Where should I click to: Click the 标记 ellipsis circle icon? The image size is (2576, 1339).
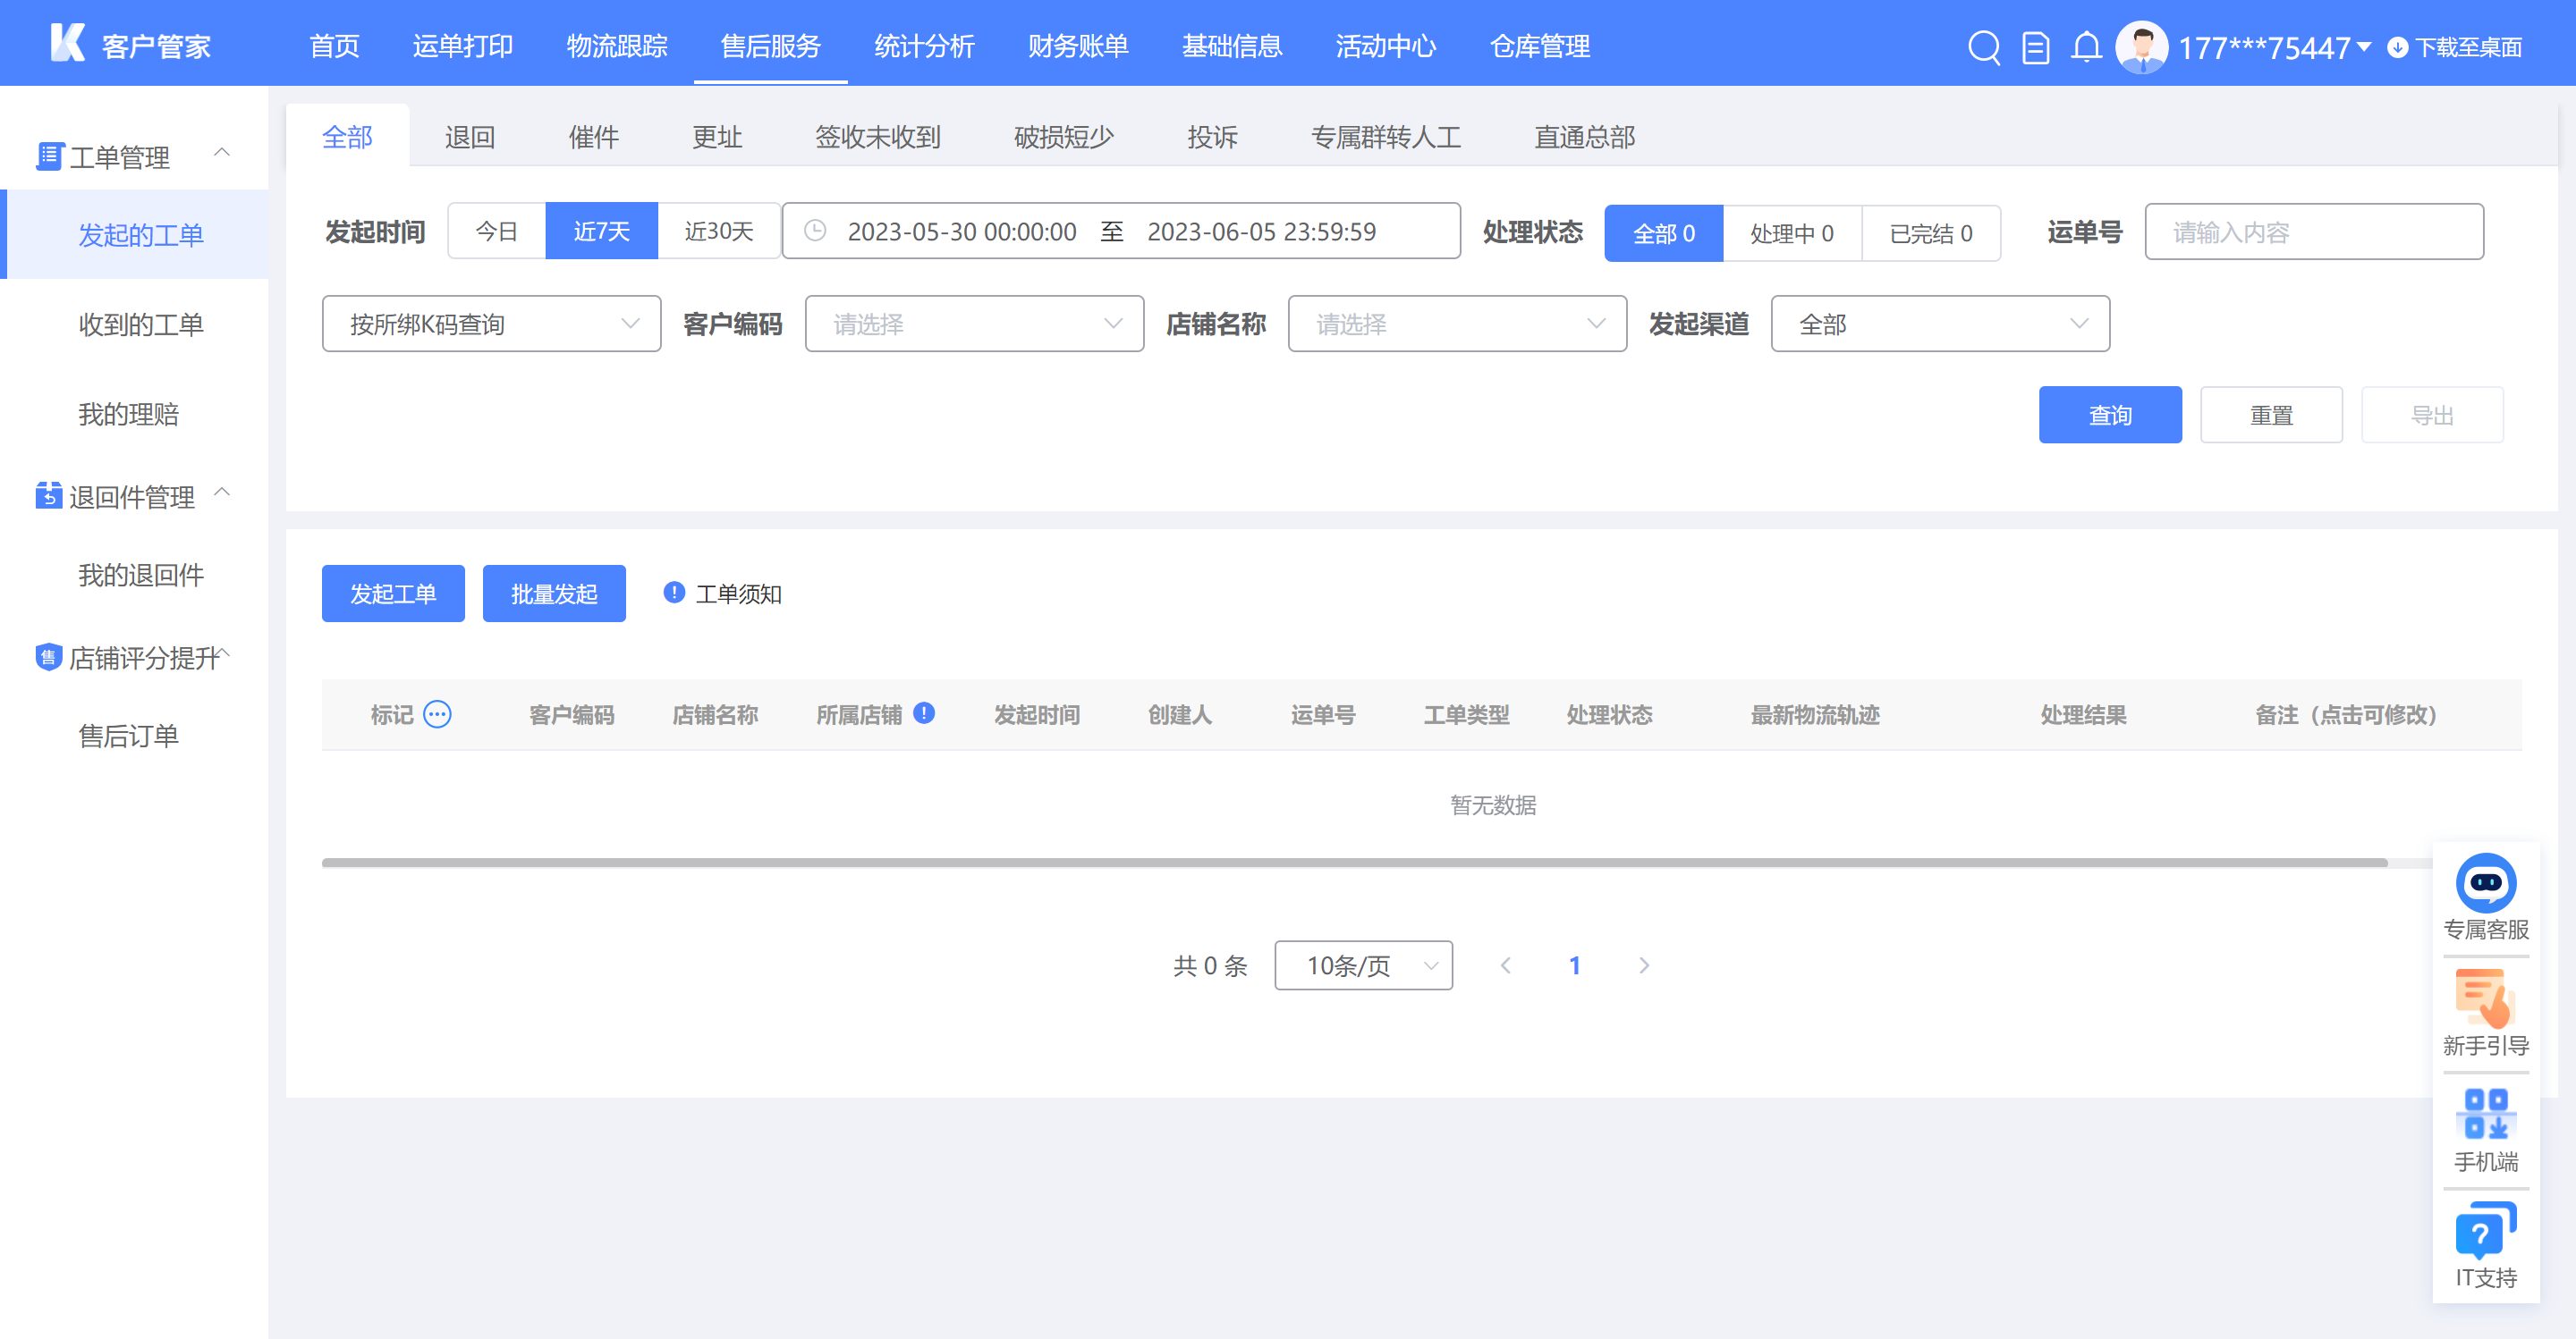point(437,714)
